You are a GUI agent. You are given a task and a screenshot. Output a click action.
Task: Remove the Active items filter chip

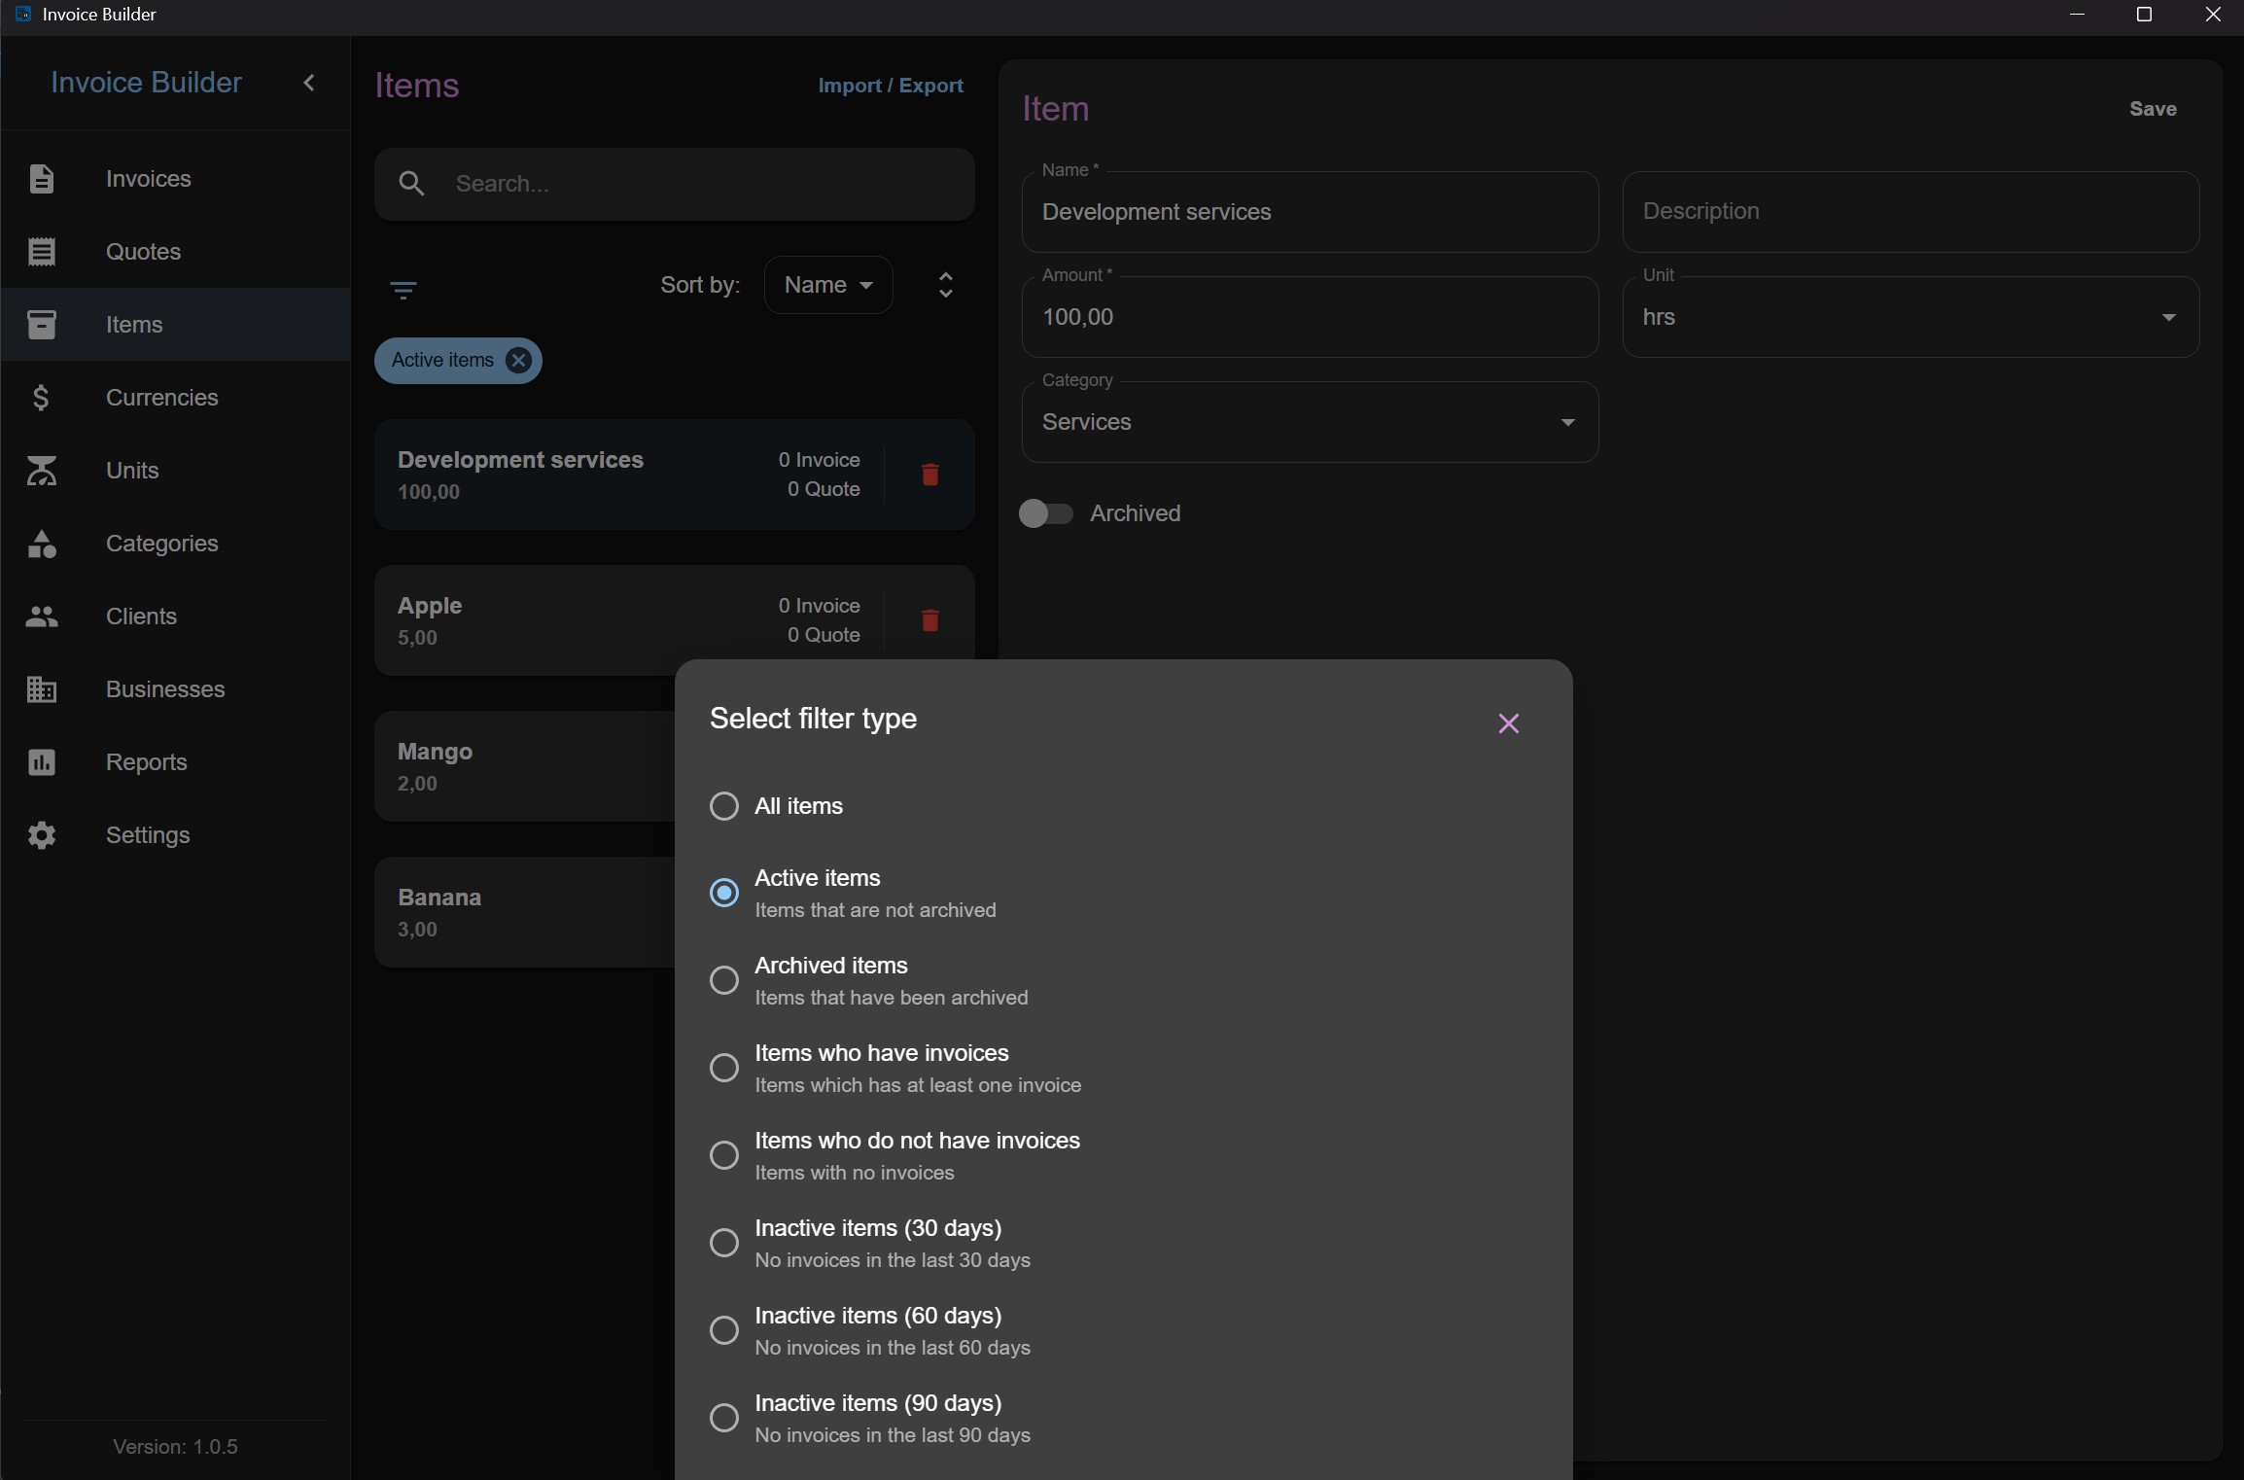pyautogui.click(x=519, y=361)
